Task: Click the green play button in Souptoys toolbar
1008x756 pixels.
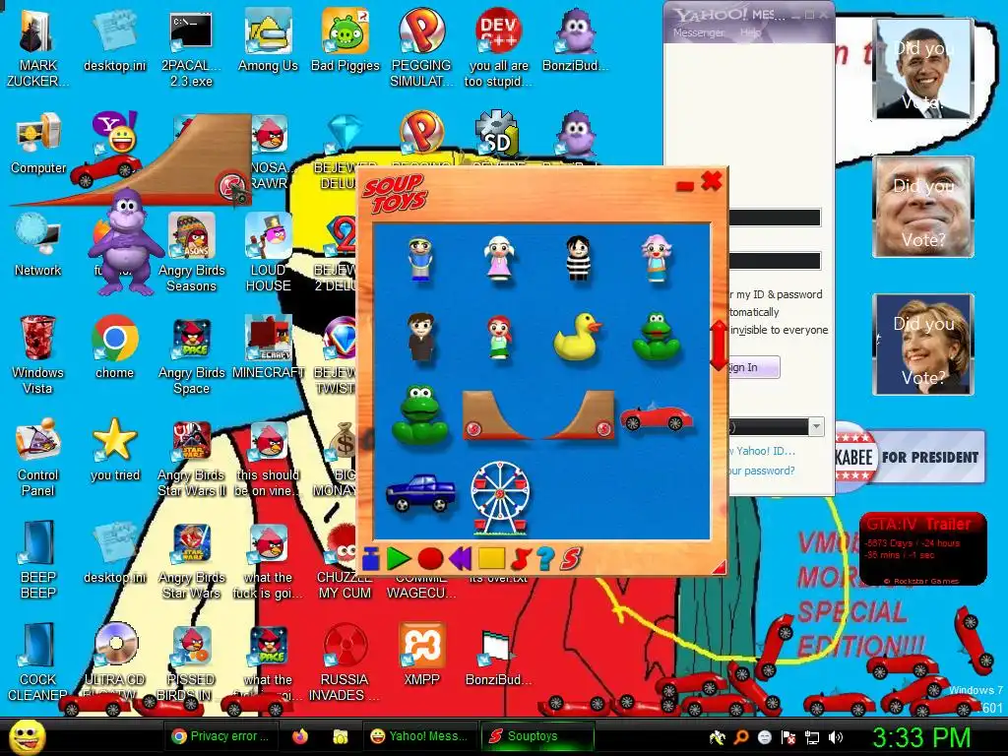Action: click(x=399, y=558)
